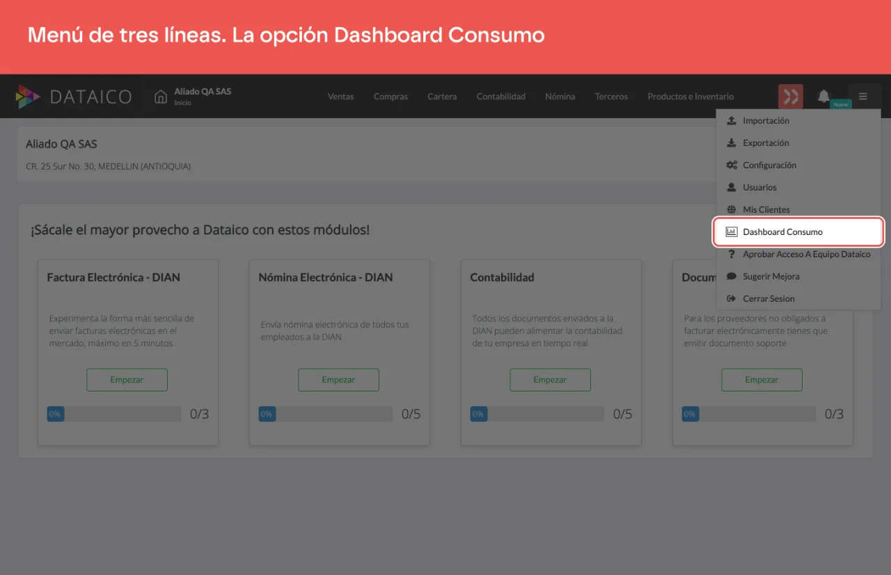Screen dimensions: 891x575
Task: Click Empezar under Factura Electrónica - DIAN
Action: click(x=127, y=380)
